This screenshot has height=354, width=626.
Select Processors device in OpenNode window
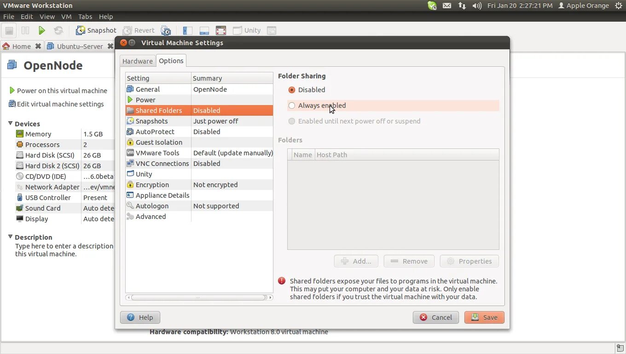pyautogui.click(x=64, y=145)
